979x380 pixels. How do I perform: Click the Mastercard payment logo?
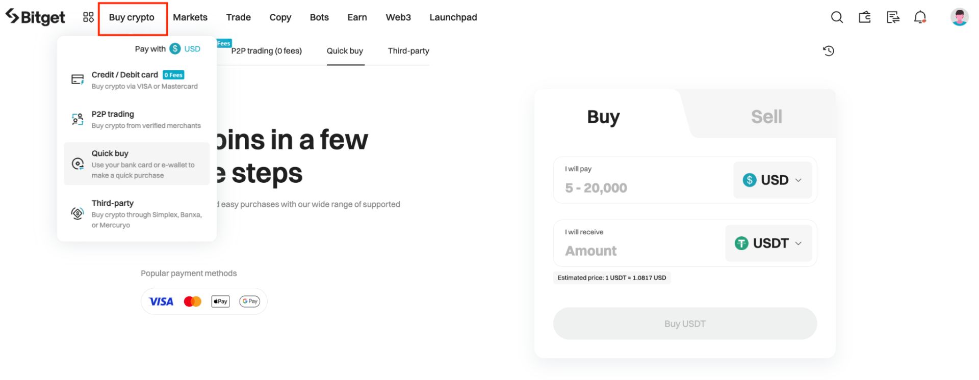193,302
